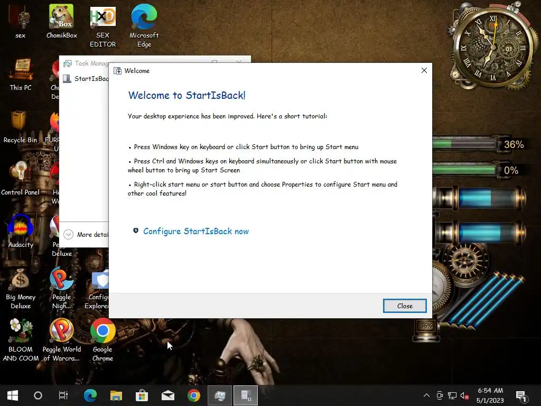Expand More details in Task Manager
541x406 pixels.
[x=86, y=234]
